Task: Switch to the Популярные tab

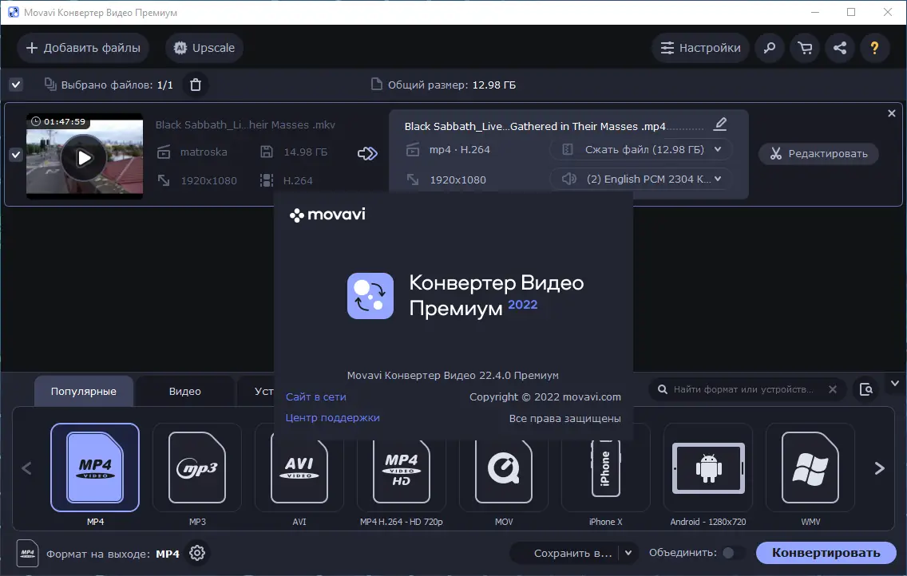Action: (83, 391)
